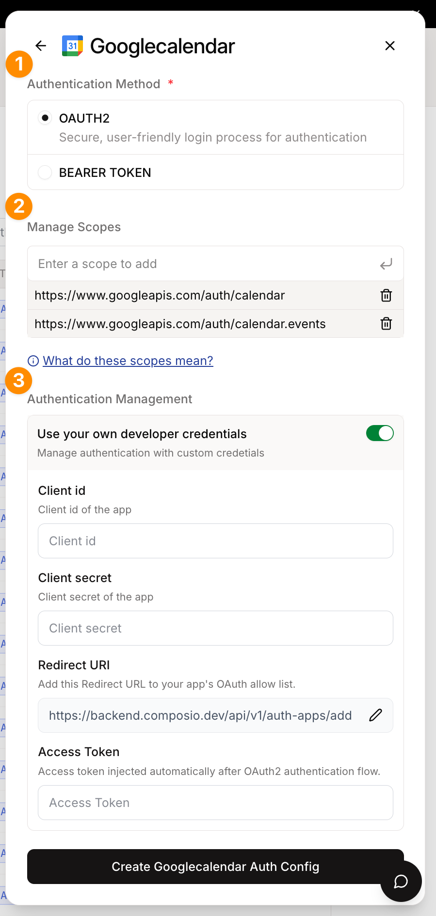Select the BEARER TOKEN radio button

[45, 173]
